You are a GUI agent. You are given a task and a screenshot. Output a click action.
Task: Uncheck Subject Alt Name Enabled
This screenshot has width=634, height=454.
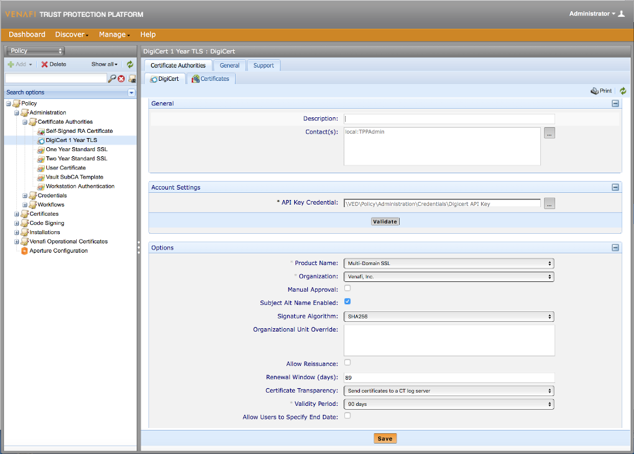(348, 302)
